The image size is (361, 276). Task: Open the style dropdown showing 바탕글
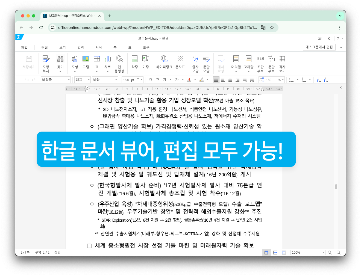coord(56,80)
